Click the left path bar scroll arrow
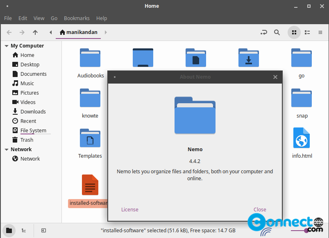The width and height of the screenshot is (329, 238). (50, 32)
